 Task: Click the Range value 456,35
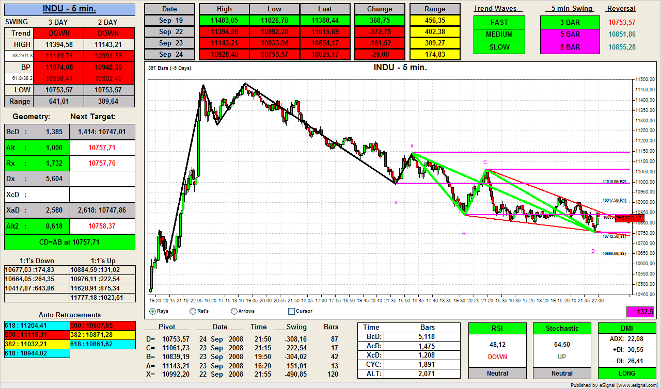(435, 20)
